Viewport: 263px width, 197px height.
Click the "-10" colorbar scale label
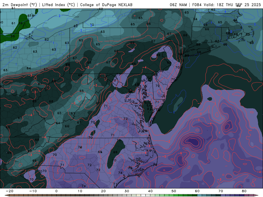pyautogui.click(x=33, y=191)
